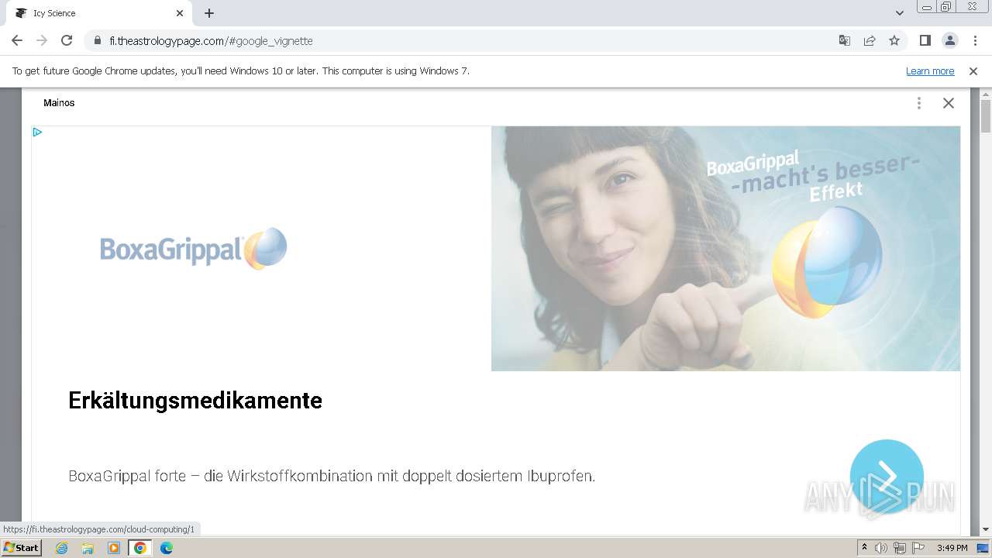Click the Mainos ad label
Image resolution: width=992 pixels, height=558 pixels.
point(59,103)
